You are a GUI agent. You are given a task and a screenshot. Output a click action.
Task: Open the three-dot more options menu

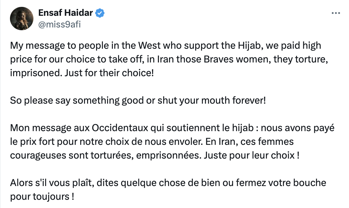tap(336, 13)
